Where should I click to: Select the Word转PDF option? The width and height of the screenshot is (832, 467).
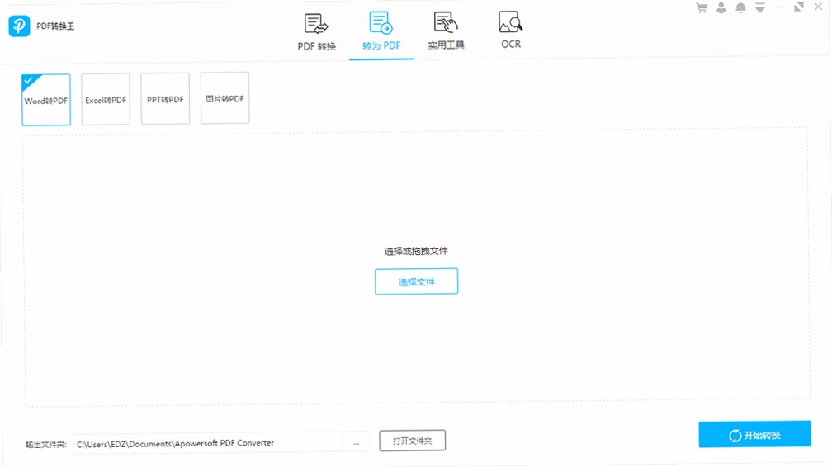tap(46, 100)
